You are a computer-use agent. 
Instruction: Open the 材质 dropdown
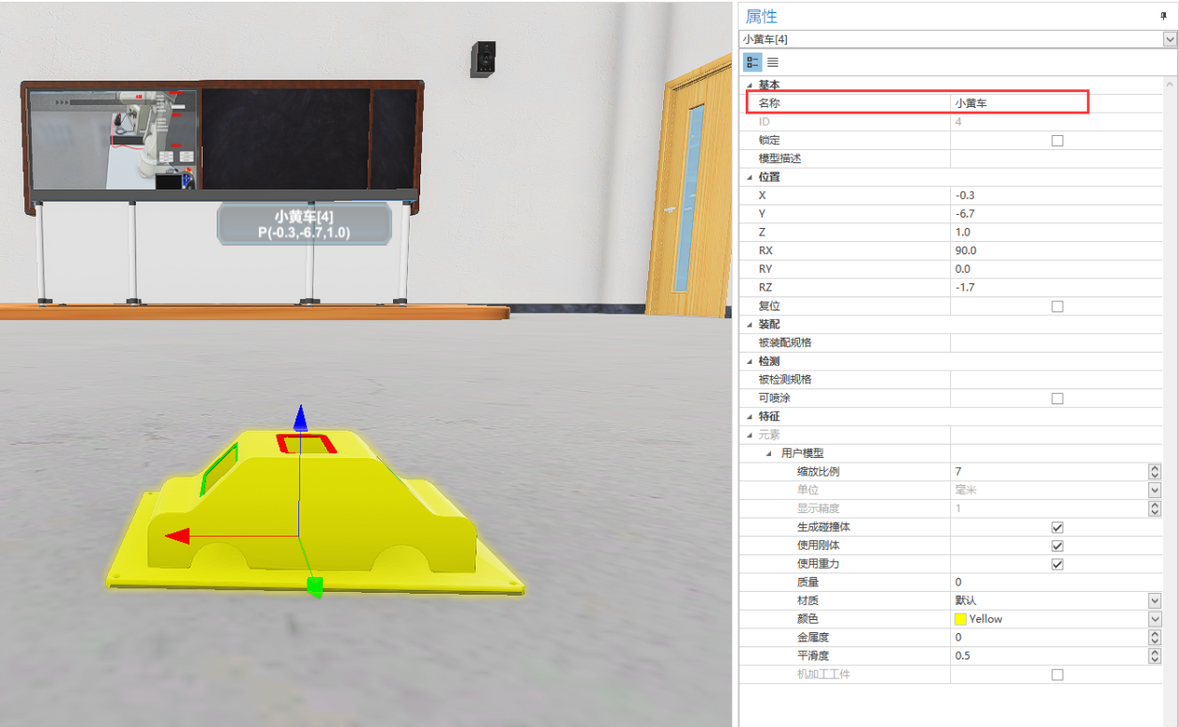pyautogui.click(x=1155, y=600)
